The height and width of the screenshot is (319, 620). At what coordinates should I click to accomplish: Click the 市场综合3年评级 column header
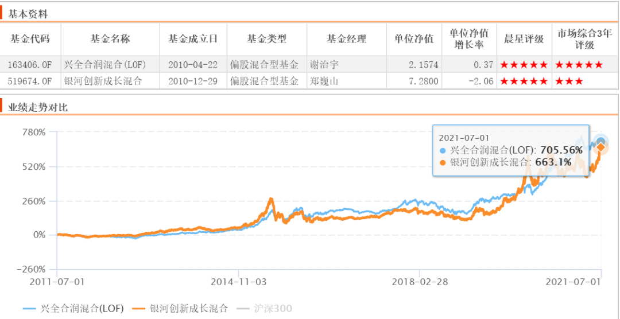(x=584, y=39)
